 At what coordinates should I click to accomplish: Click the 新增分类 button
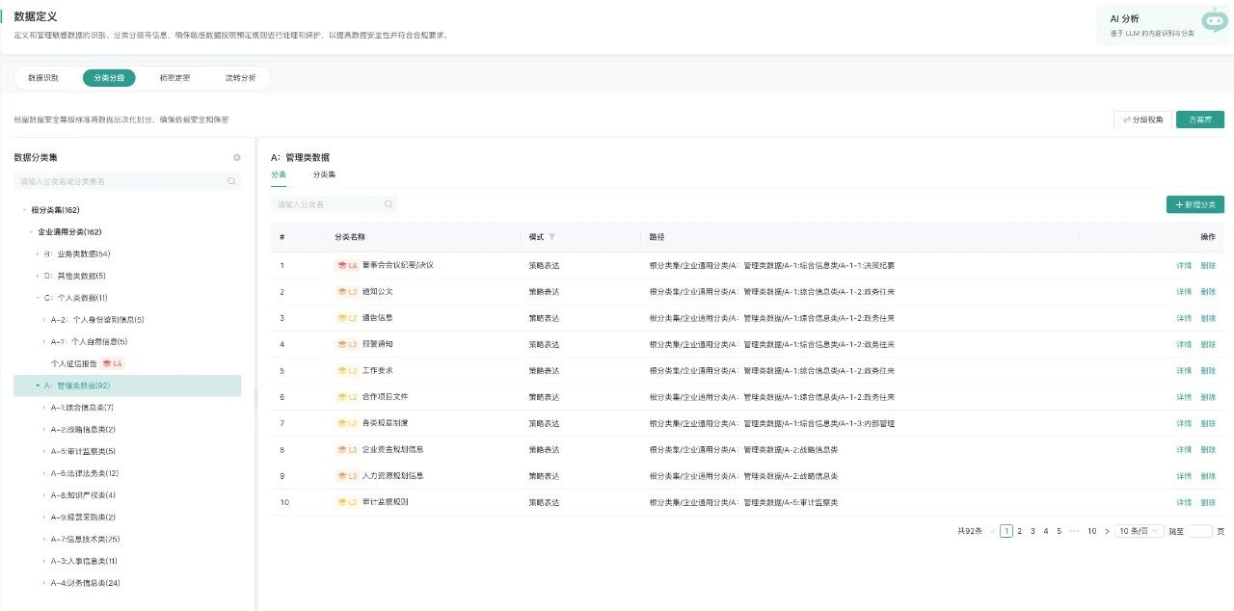(x=1194, y=204)
